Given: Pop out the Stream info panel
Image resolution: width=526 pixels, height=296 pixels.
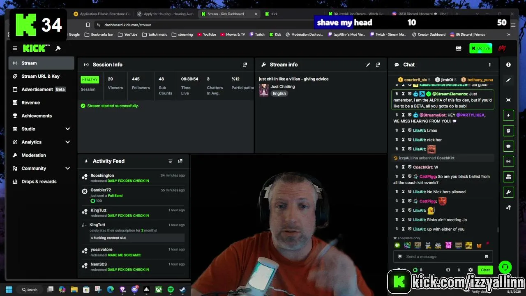Looking at the screenshot, I should coord(378,65).
